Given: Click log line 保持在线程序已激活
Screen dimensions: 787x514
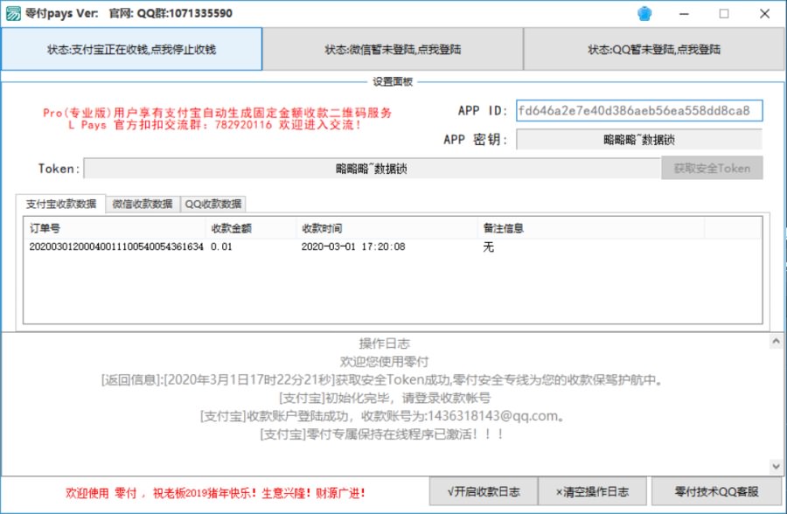Looking at the screenshot, I should [382, 434].
